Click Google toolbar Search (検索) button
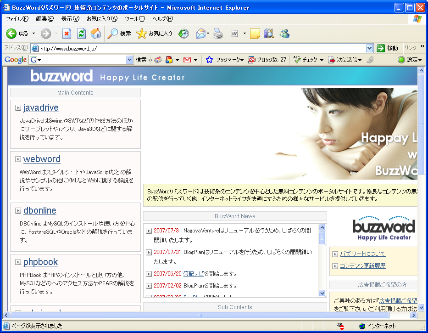Image resolution: width=428 pixels, height=333 pixels. (x=141, y=60)
